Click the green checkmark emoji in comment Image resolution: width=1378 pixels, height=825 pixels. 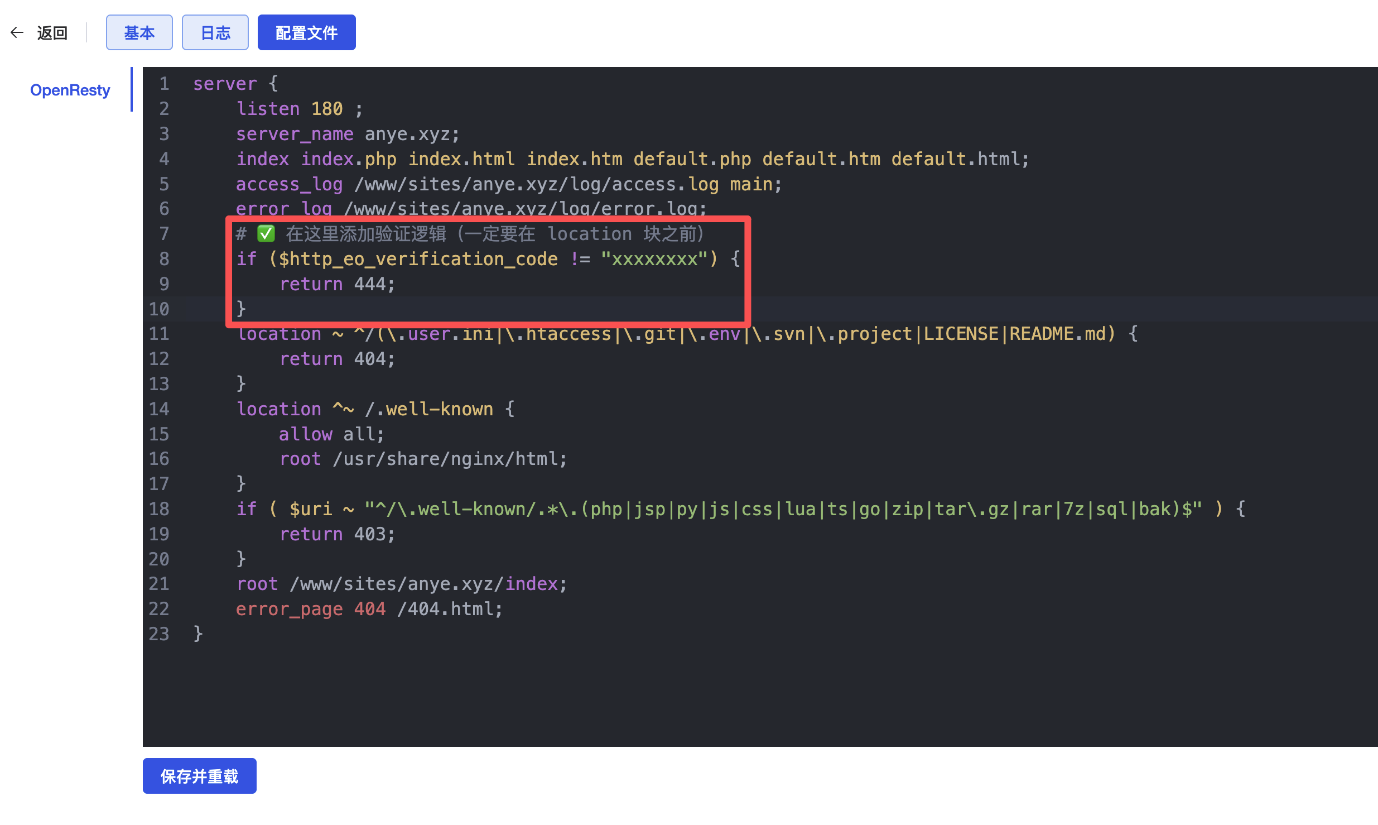pyautogui.click(x=266, y=234)
